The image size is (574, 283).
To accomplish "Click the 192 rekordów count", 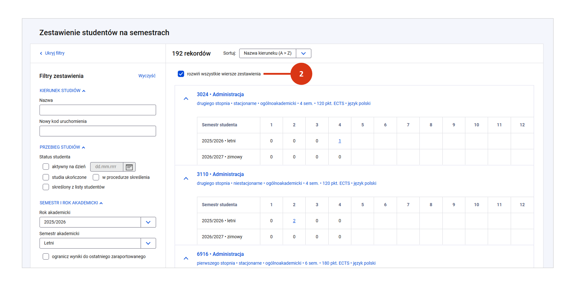I will 191,53.
